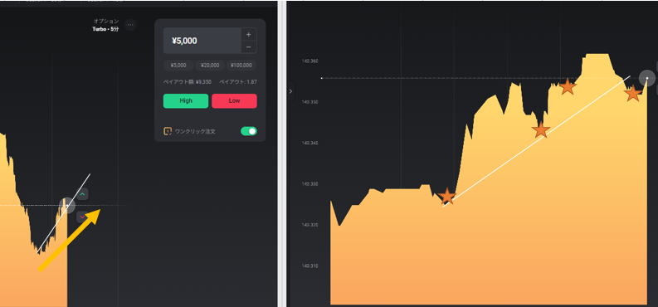Screen dimensions: 658x307
Task: Click the current price marker on left chart
Action: [66, 206]
